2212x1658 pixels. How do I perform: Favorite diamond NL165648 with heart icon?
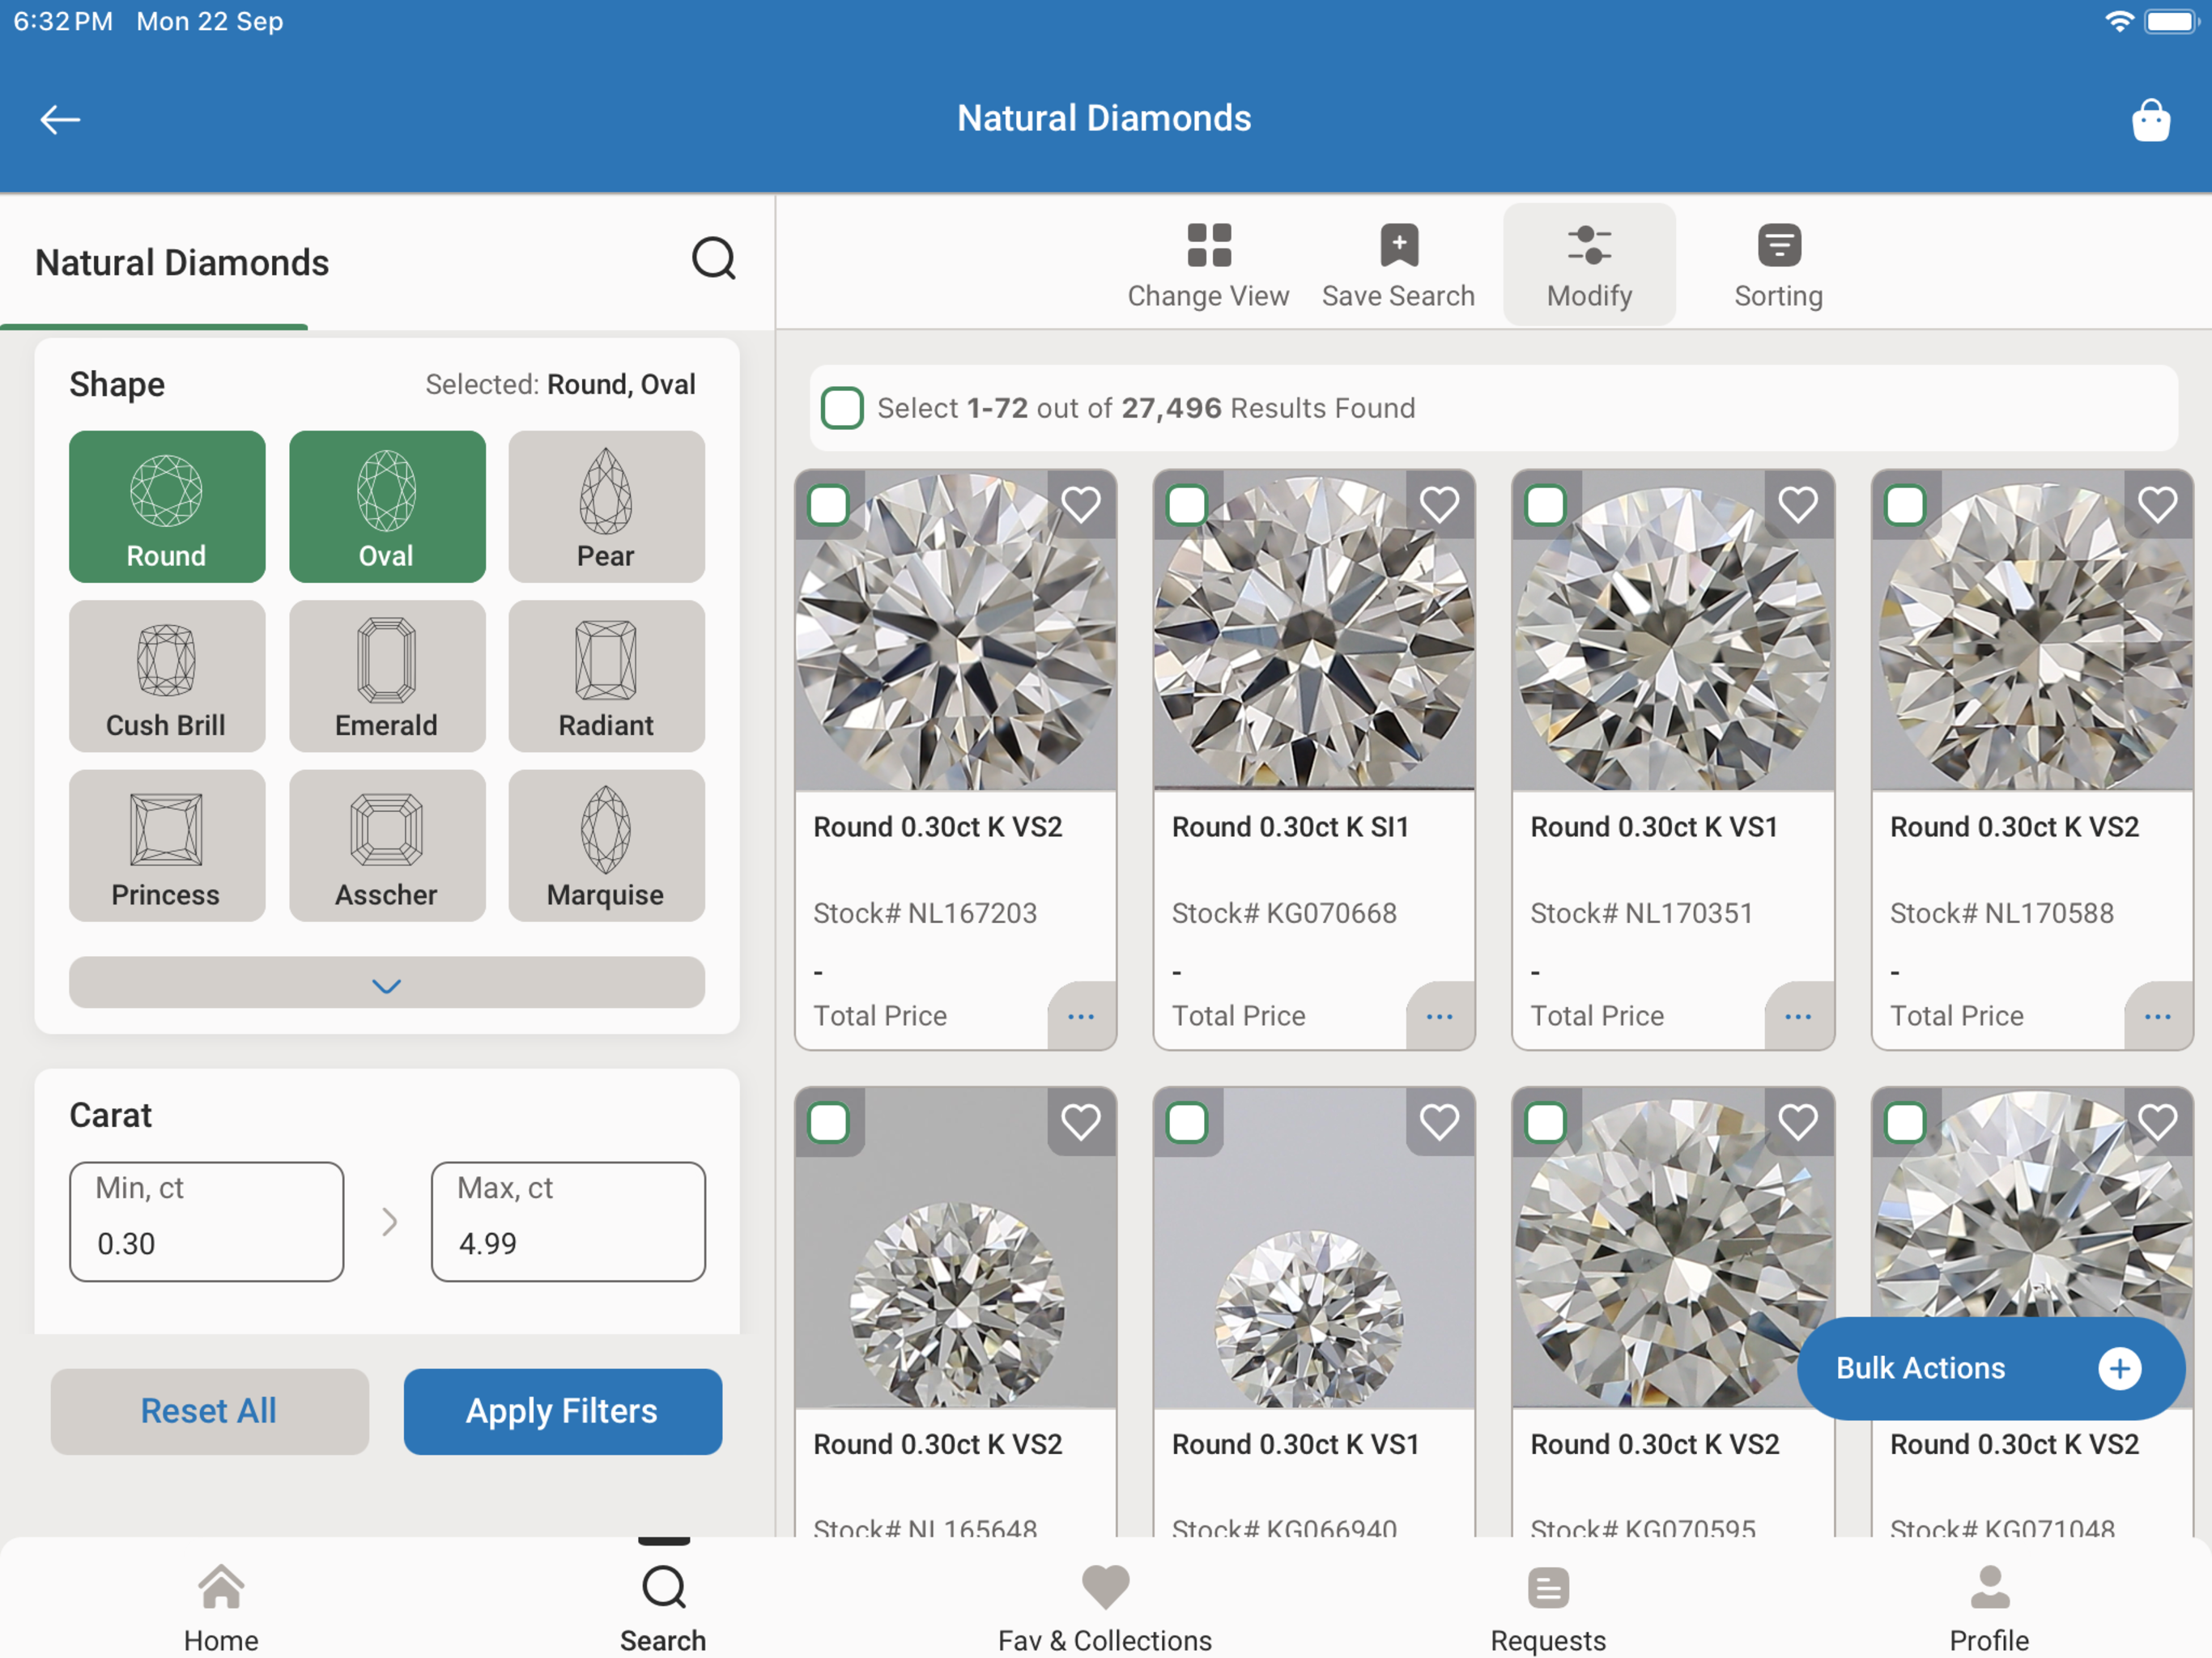coord(1081,1123)
